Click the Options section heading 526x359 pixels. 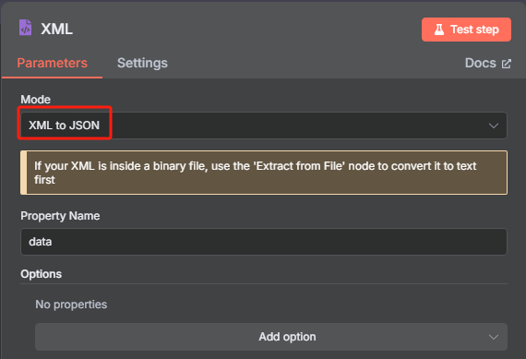(x=41, y=274)
